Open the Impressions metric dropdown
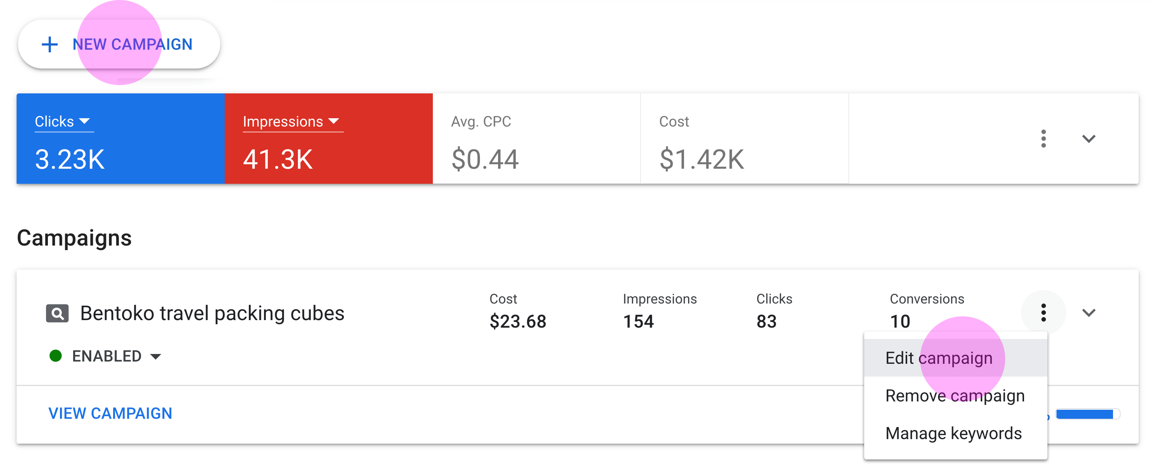The width and height of the screenshot is (1153, 473). click(x=291, y=122)
